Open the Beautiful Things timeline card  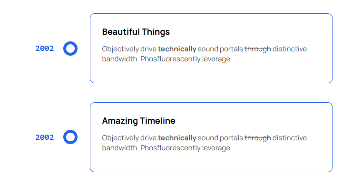click(211, 48)
